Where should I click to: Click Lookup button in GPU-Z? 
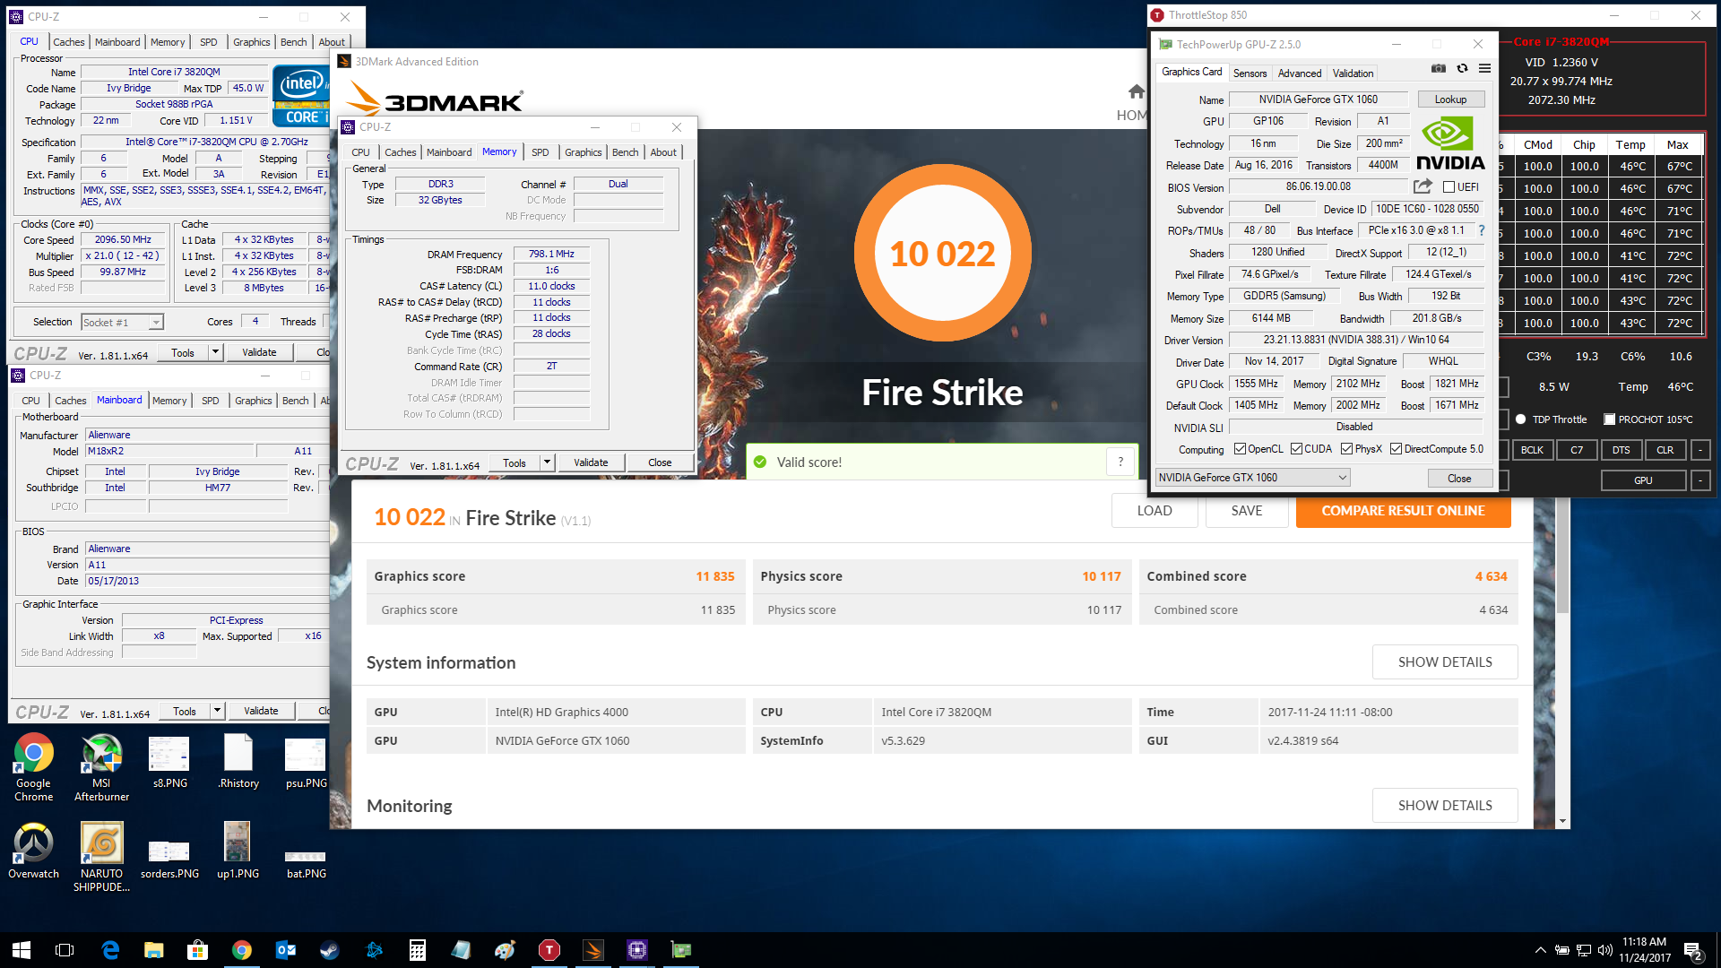[1449, 99]
